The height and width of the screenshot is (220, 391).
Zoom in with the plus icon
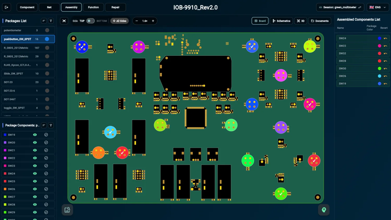point(153,21)
